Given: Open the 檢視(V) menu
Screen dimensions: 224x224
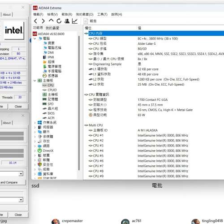Looking at the screenshot, I should click(52, 14).
